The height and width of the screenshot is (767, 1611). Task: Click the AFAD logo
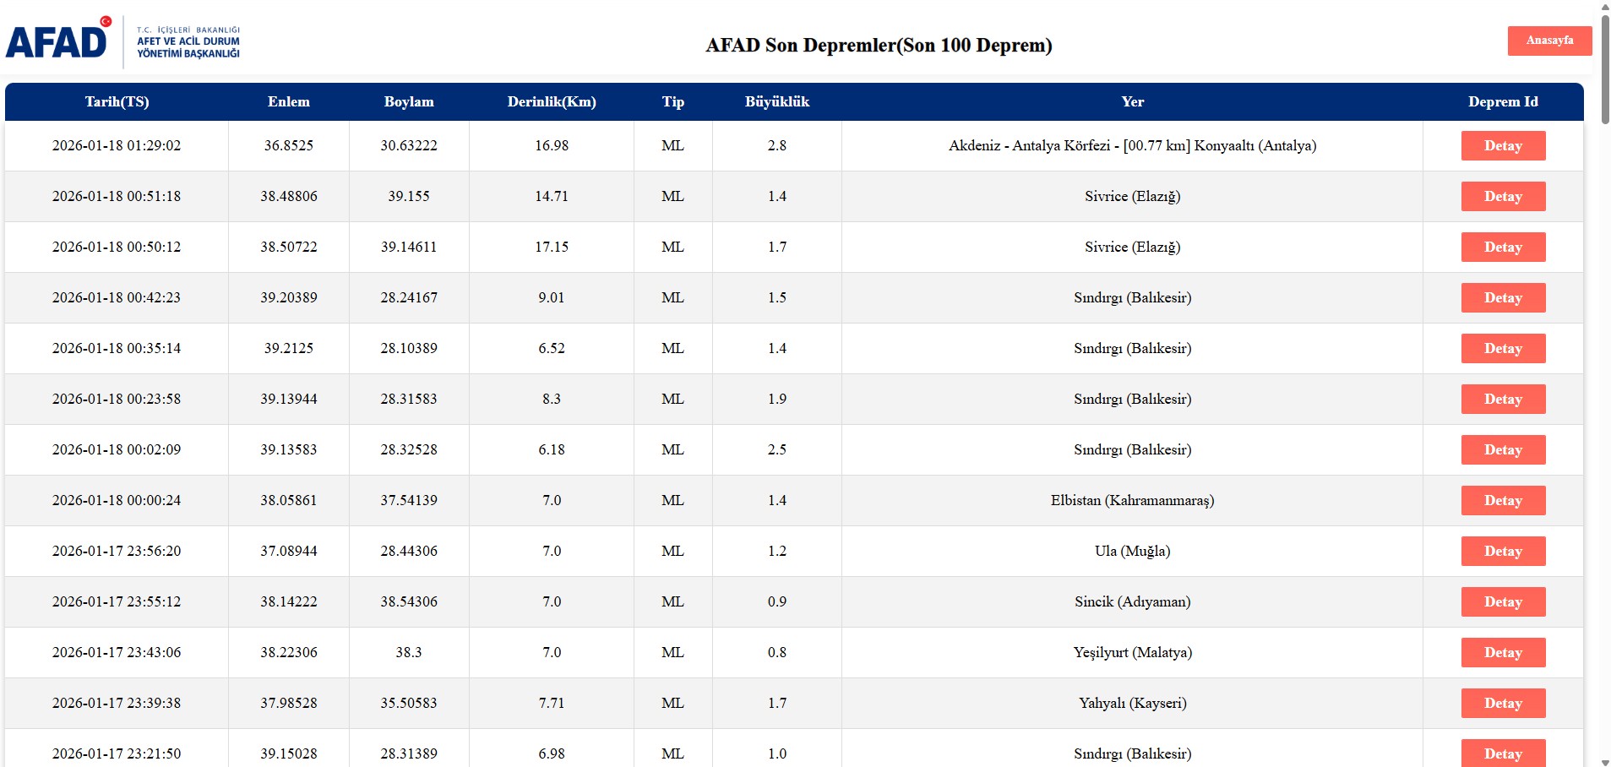click(x=59, y=40)
